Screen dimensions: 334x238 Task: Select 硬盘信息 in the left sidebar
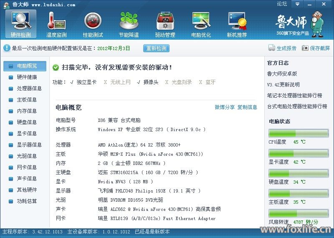pos(27,122)
